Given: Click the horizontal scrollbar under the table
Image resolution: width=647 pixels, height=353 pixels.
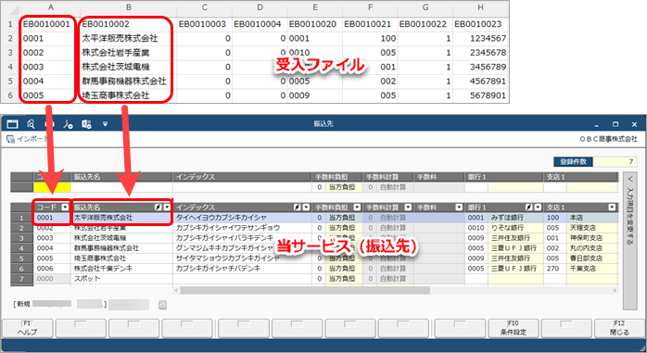Looking at the screenshot, I should pos(305,291).
